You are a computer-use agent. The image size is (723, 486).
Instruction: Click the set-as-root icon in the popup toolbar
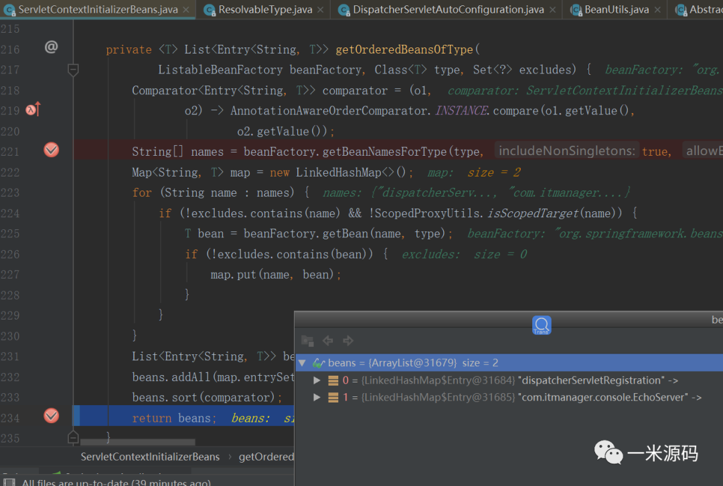coord(307,341)
